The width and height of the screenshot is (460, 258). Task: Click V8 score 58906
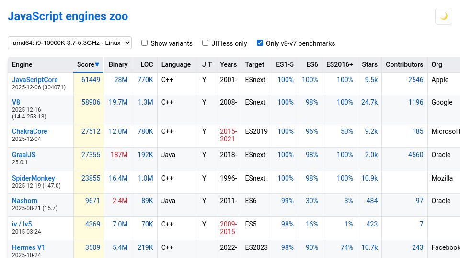tap(91, 102)
